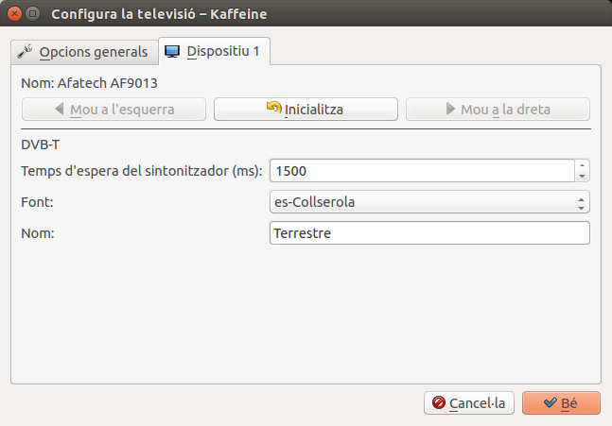Click the yellow undo arrow icon on Inicialitza
The image size is (612, 426).
[x=274, y=109]
